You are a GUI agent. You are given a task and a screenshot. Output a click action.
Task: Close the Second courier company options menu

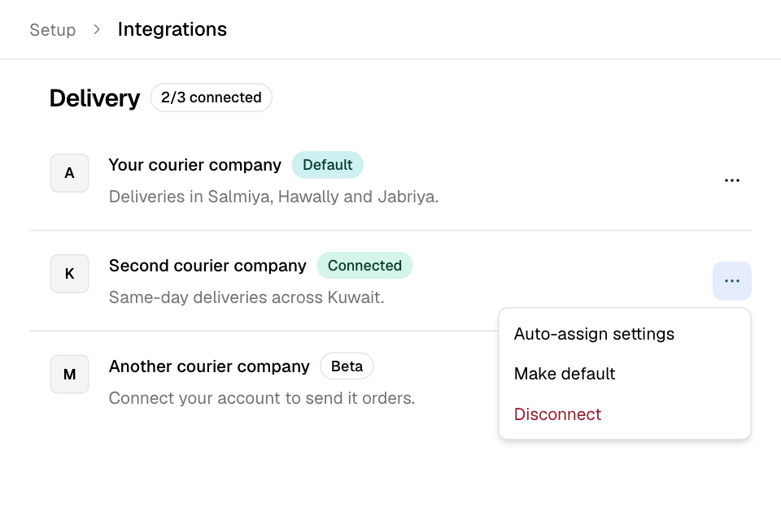(731, 281)
